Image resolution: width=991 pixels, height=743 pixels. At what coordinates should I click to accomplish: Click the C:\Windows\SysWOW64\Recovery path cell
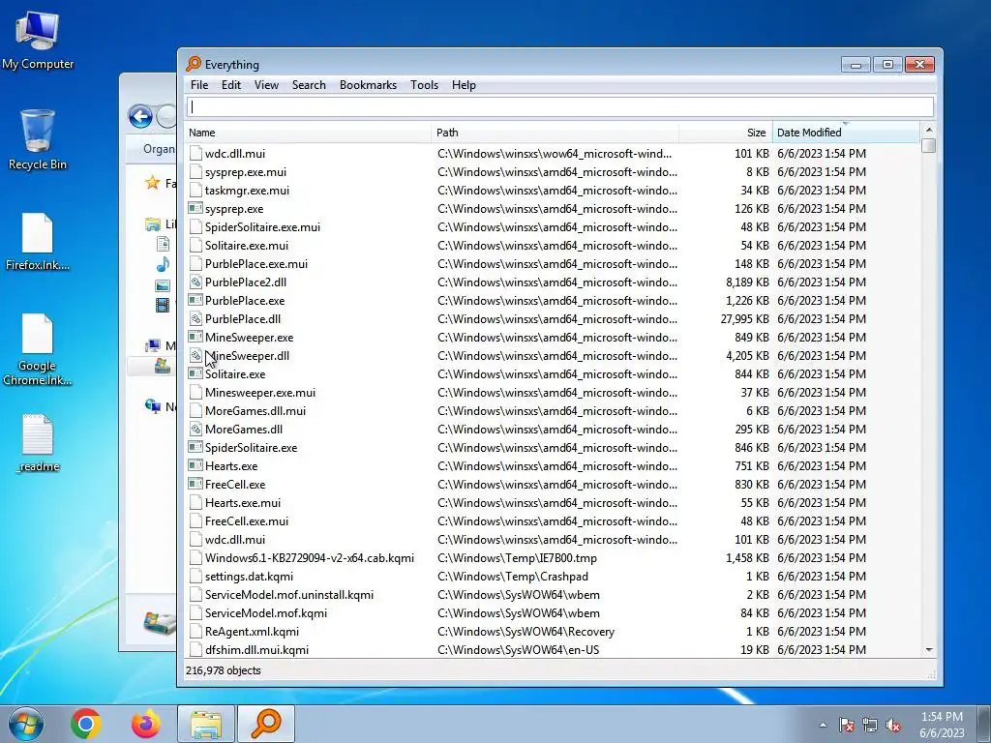point(526,631)
